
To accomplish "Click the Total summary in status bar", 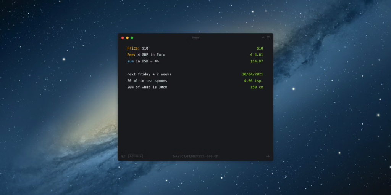I will (x=195, y=156).
